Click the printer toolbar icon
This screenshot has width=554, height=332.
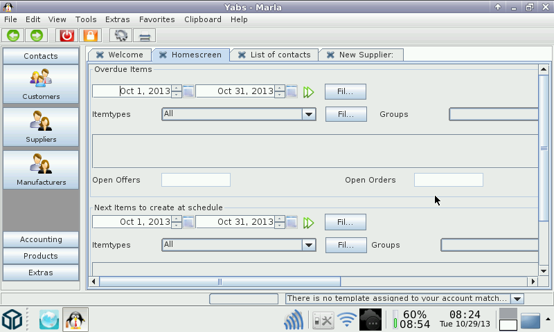(145, 36)
